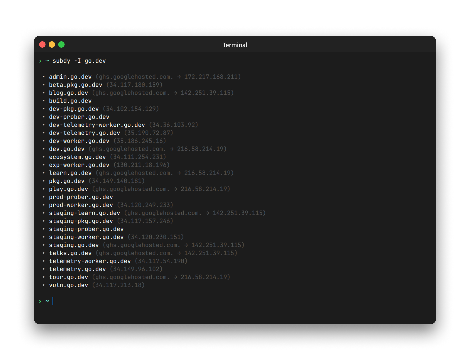Click the IP 34.120.249.233

pos(145,205)
